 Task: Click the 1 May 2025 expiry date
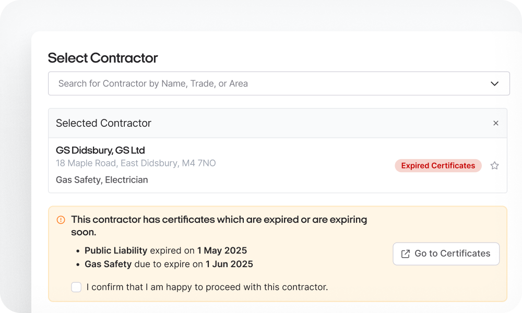click(222, 250)
